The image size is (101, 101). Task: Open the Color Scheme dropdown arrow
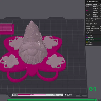(100, 2)
